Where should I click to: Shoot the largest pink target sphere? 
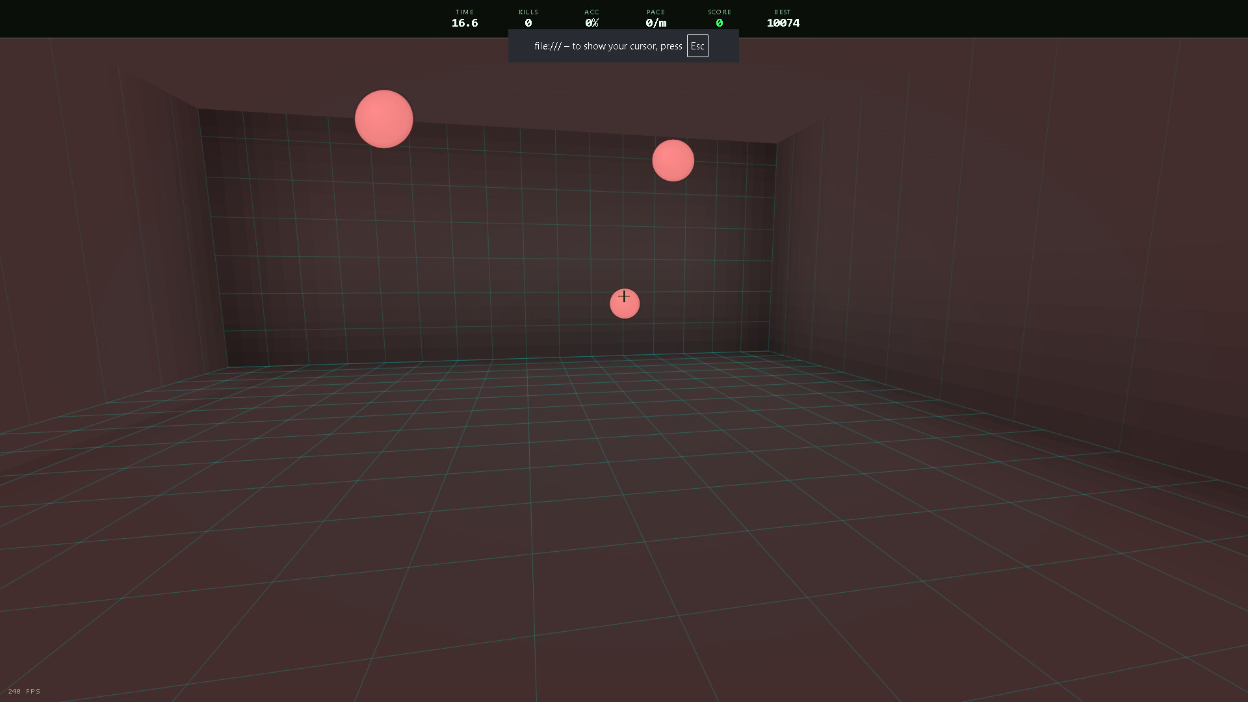pyautogui.click(x=383, y=119)
